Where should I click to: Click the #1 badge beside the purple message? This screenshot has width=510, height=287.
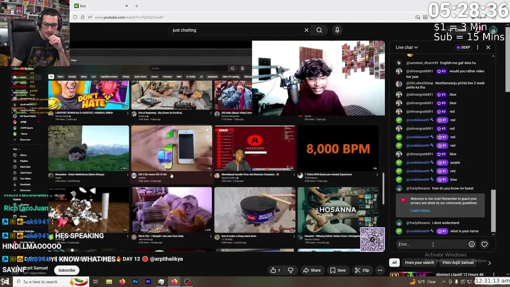pyautogui.click(x=442, y=163)
